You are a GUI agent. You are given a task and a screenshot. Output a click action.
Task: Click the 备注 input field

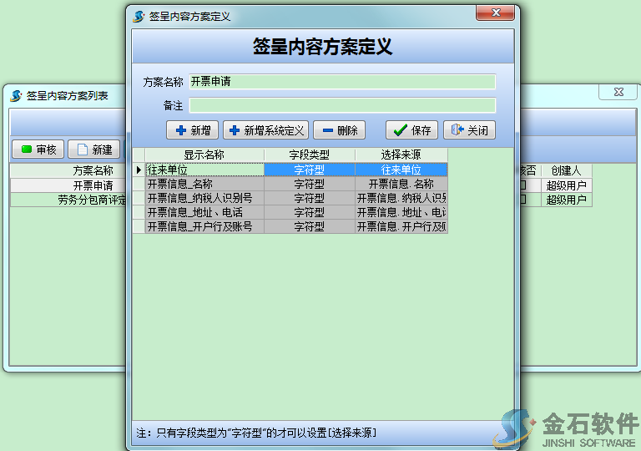[x=342, y=106]
